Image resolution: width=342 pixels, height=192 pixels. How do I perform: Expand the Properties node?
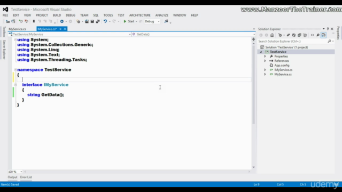point(265,57)
